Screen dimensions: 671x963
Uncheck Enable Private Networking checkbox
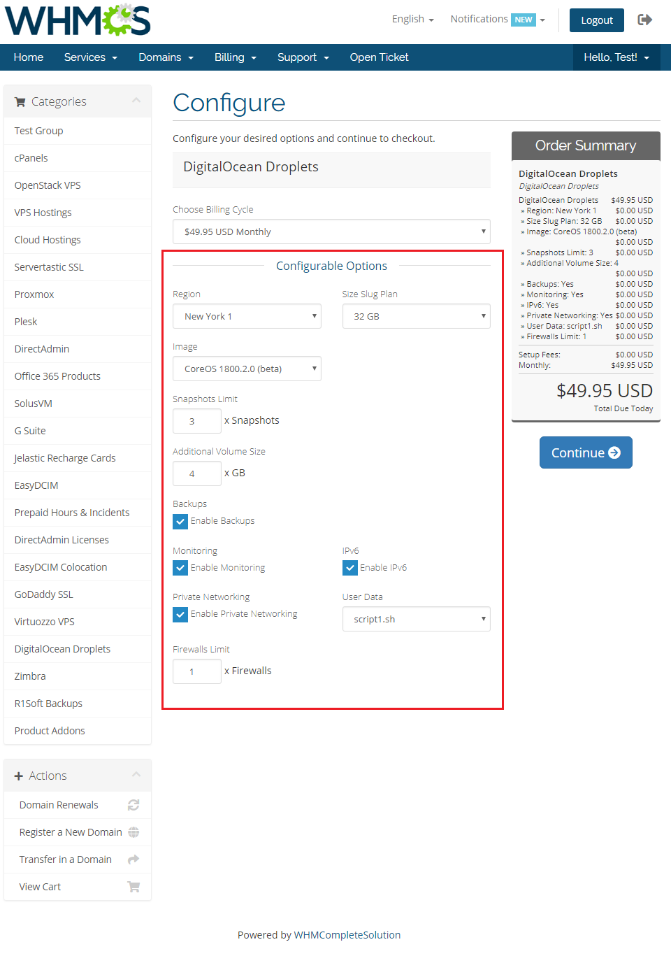pyautogui.click(x=180, y=614)
